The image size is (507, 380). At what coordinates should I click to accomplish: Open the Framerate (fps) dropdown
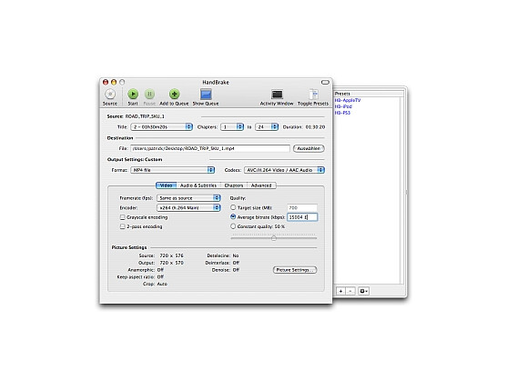coord(188,198)
